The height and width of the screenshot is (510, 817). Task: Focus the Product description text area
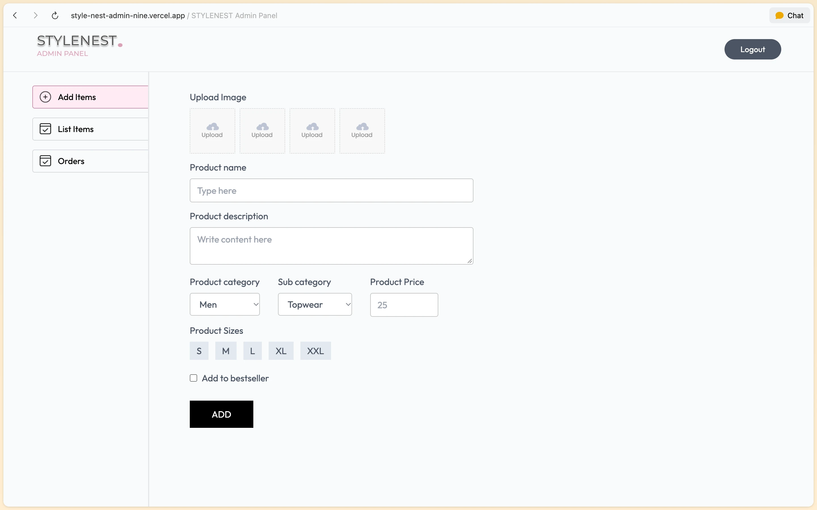(332, 246)
